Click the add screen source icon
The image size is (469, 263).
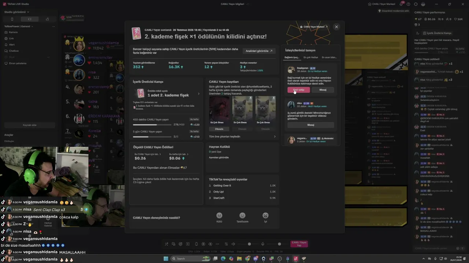188,244
